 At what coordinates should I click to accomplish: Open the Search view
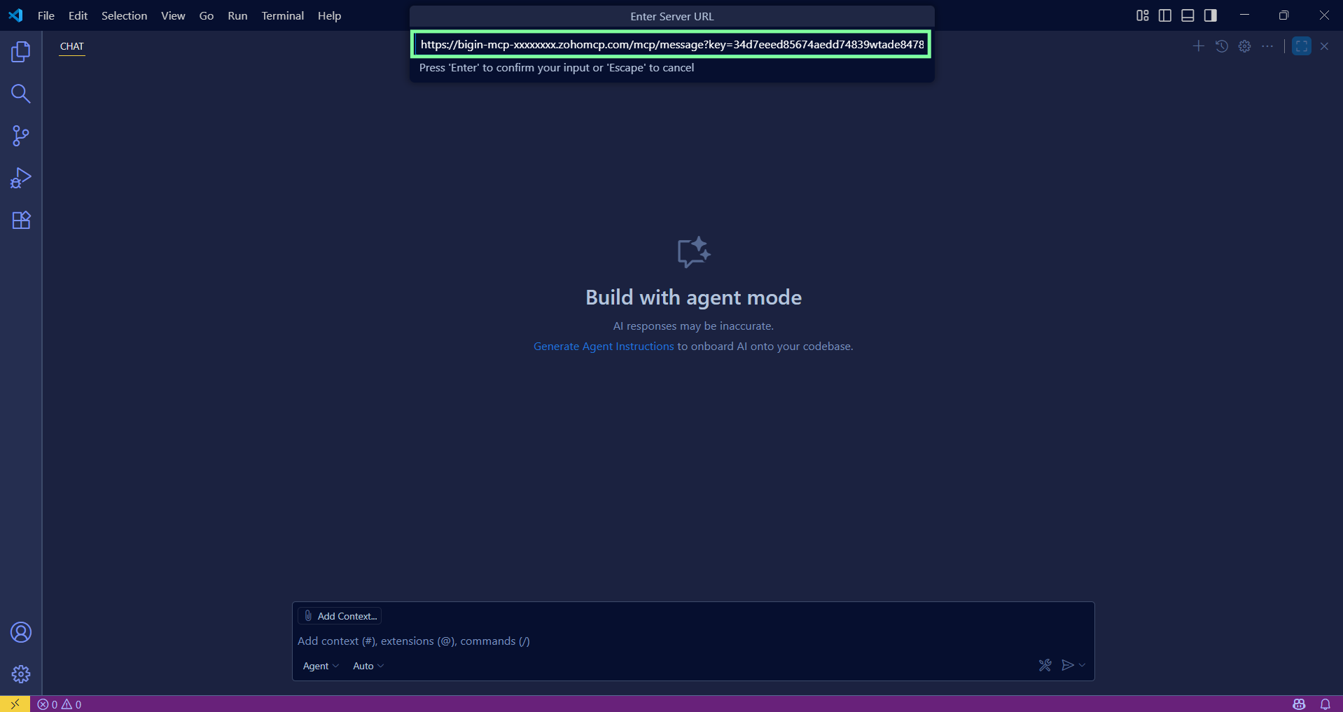pyautogui.click(x=21, y=94)
